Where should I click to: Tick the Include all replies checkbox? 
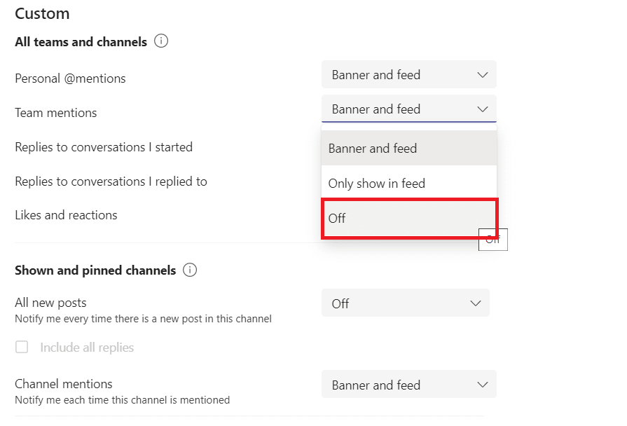pyautogui.click(x=22, y=347)
